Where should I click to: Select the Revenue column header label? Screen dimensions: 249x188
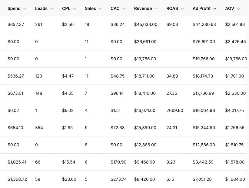[143, 8]
